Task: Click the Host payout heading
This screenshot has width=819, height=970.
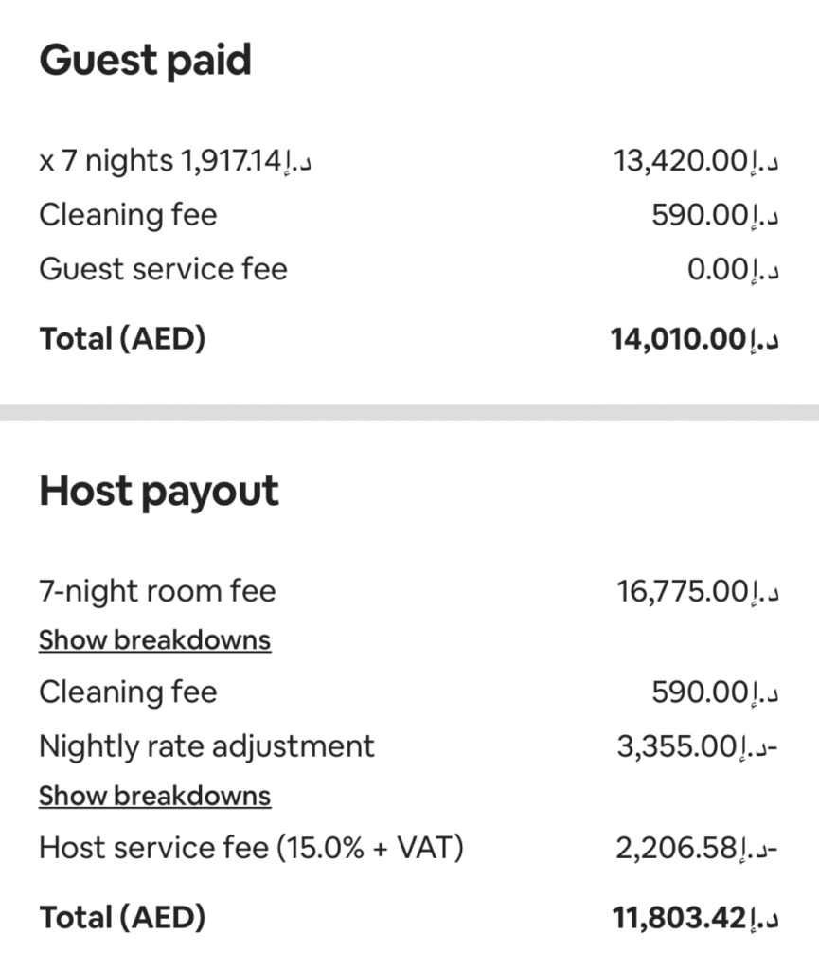Action: [159, 492]
